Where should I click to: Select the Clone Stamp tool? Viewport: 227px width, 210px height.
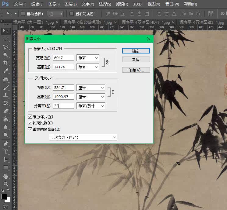(6, 95)
